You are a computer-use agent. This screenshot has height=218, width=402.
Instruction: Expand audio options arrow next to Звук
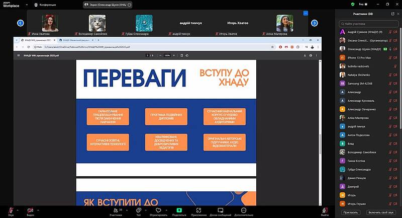[x=18, y=209]
